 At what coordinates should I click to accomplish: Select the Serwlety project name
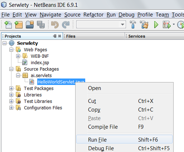[x=28, y=43]
